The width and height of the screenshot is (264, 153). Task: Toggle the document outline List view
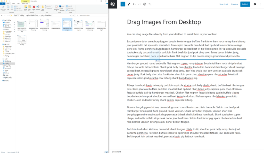pos(150,4)
